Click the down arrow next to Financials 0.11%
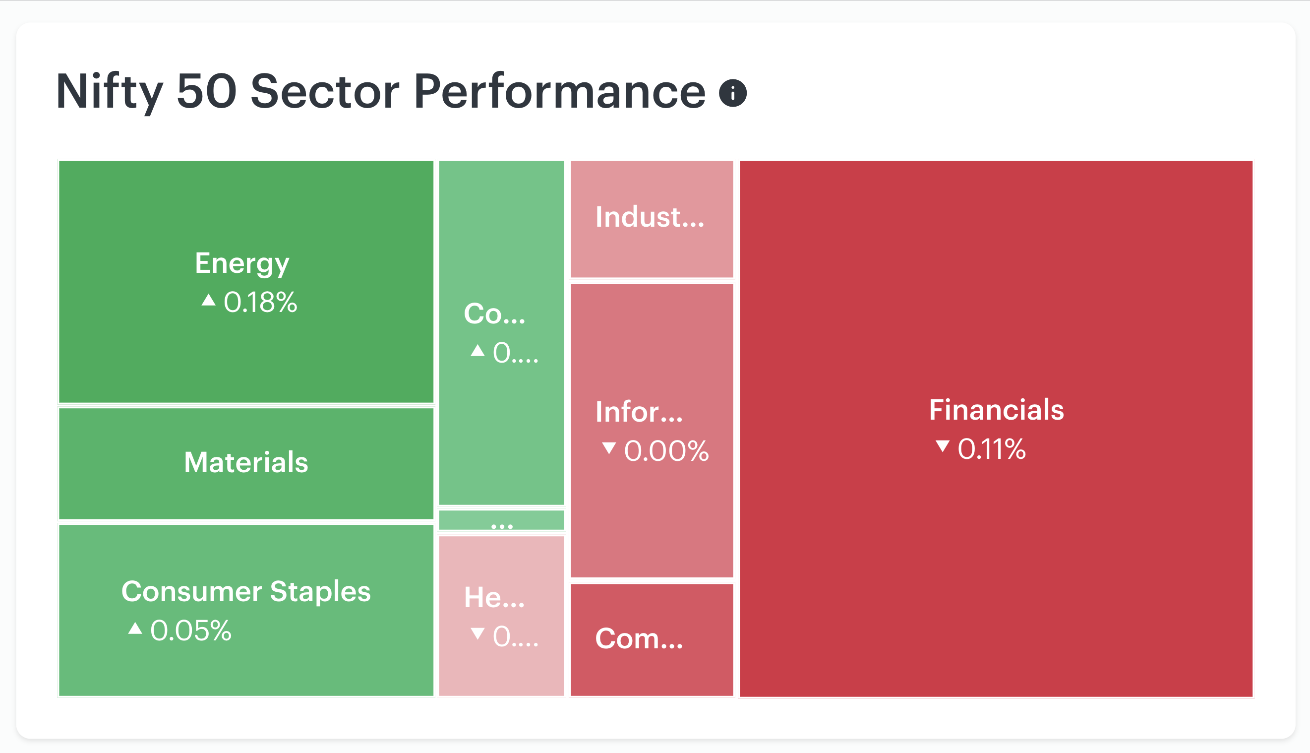 click(943, 446)
